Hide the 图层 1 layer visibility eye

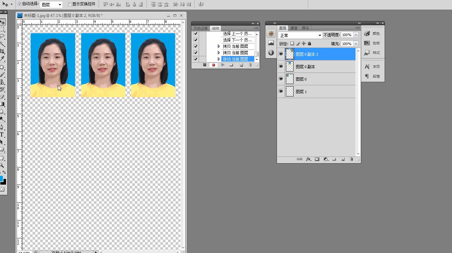click(281, 91)
